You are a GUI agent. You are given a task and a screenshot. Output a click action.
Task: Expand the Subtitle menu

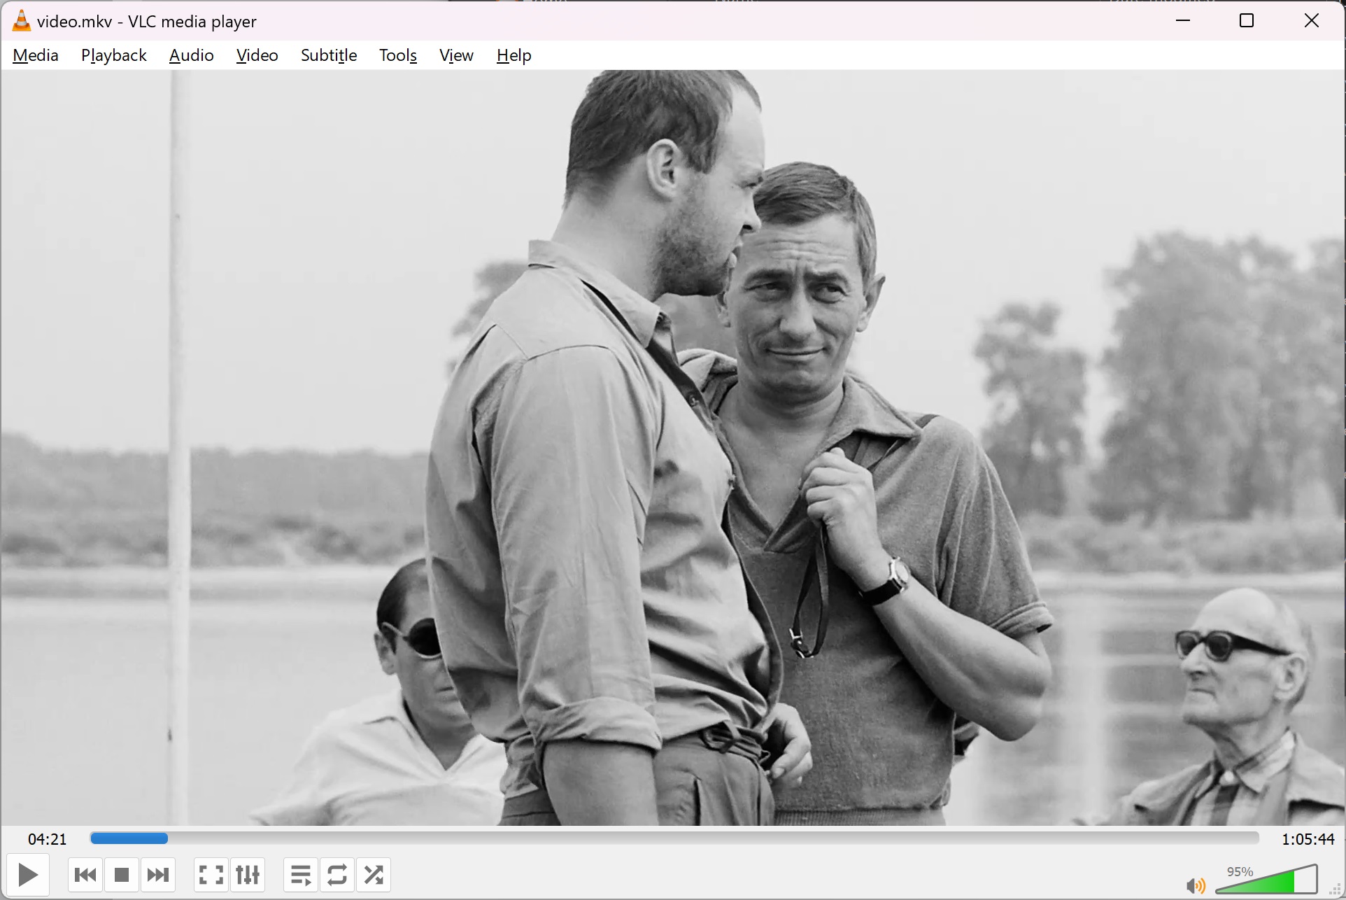[329, 55]
